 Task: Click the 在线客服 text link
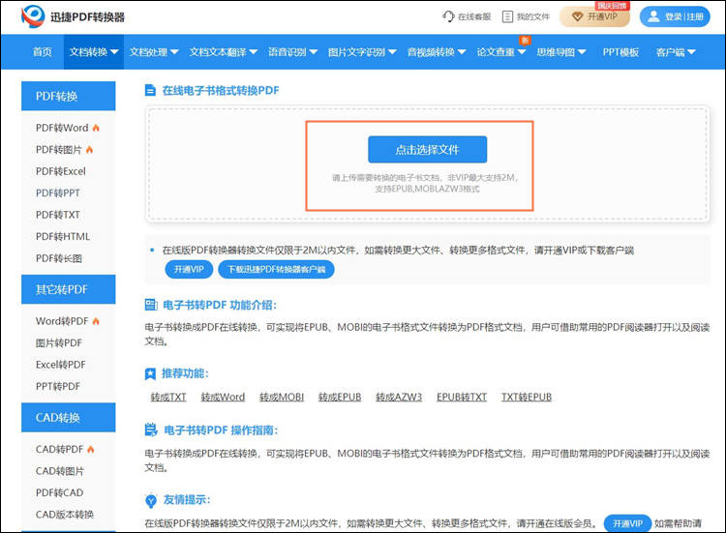coord(474,16)
